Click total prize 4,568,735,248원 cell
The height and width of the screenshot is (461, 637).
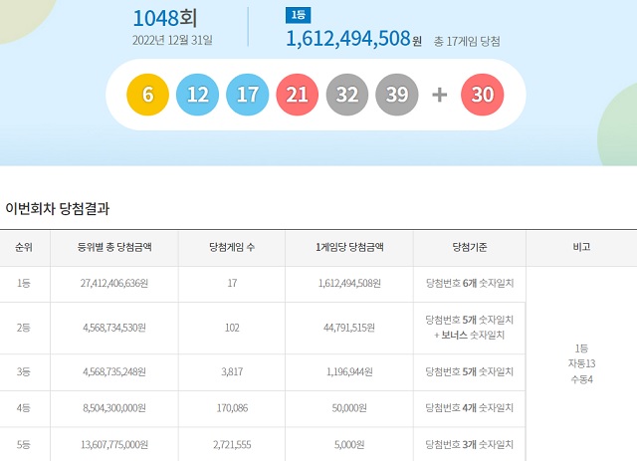tap(114, 372)
